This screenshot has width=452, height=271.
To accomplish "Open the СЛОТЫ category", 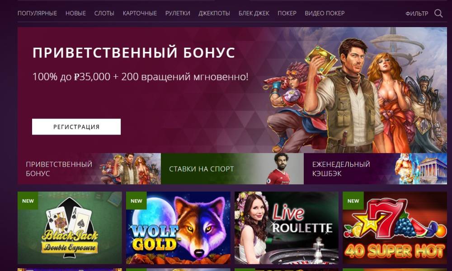I will 104,13.
